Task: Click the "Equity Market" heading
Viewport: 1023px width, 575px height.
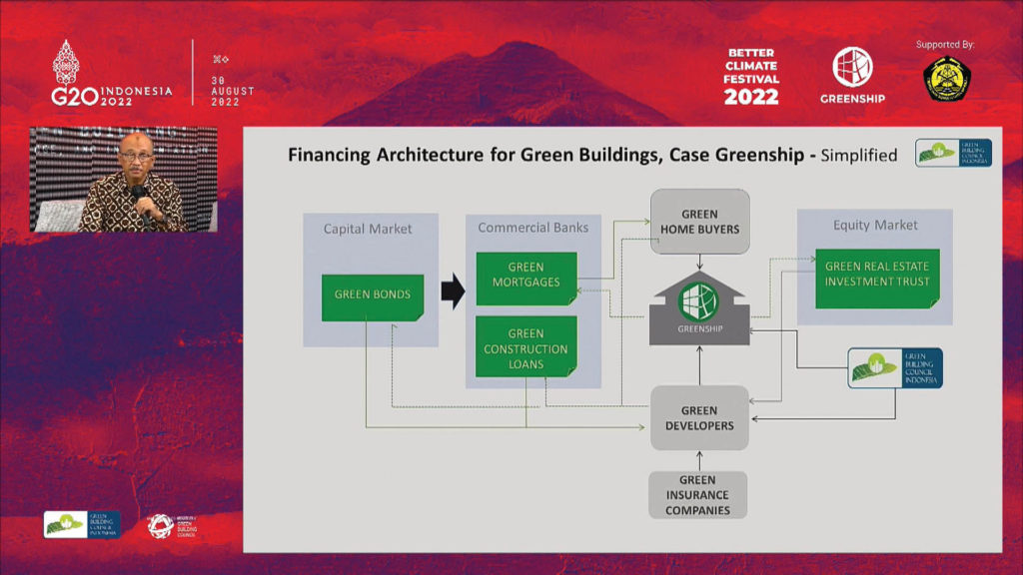Action: (x=875, y=225)
